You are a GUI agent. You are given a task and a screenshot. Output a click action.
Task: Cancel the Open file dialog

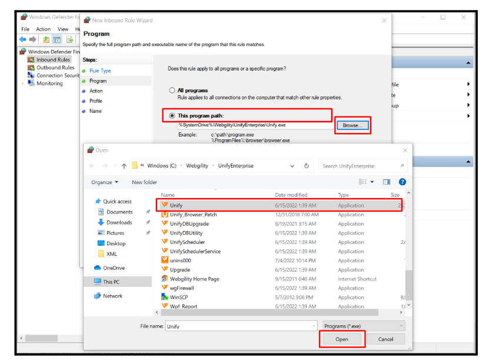(x=385, y=339)
